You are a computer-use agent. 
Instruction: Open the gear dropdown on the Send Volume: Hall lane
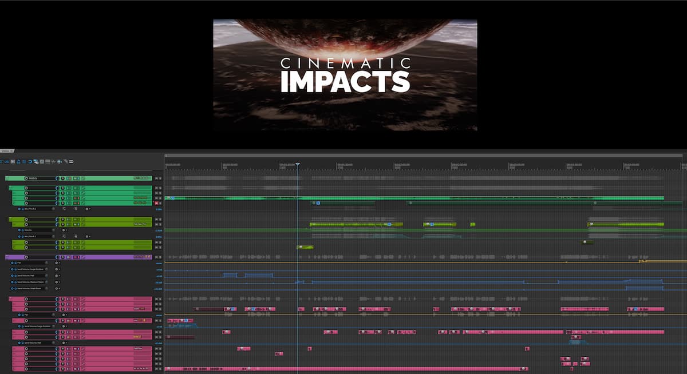[57, 275]
